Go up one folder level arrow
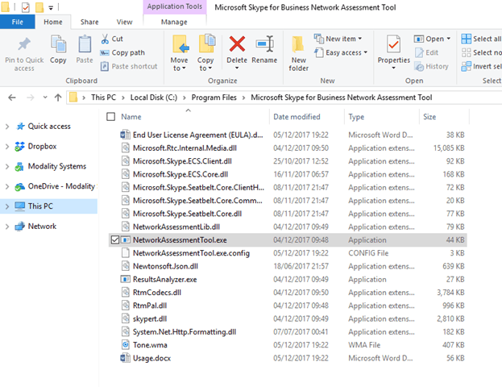 [x=58, y=98]
